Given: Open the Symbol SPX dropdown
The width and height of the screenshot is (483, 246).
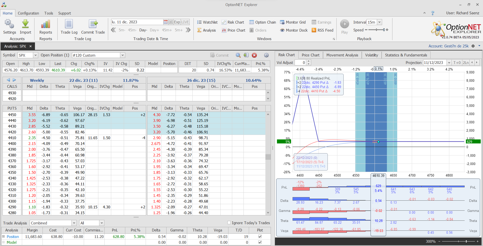Looking at the screenshot, I should tap(35, 55).
